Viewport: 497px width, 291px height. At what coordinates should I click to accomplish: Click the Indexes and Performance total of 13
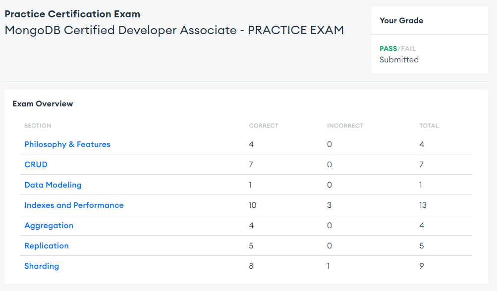(423, 205)
